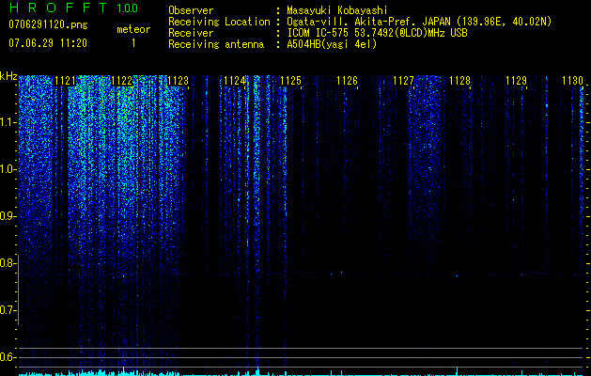Select filename 0706291120.png

point(48,24)
